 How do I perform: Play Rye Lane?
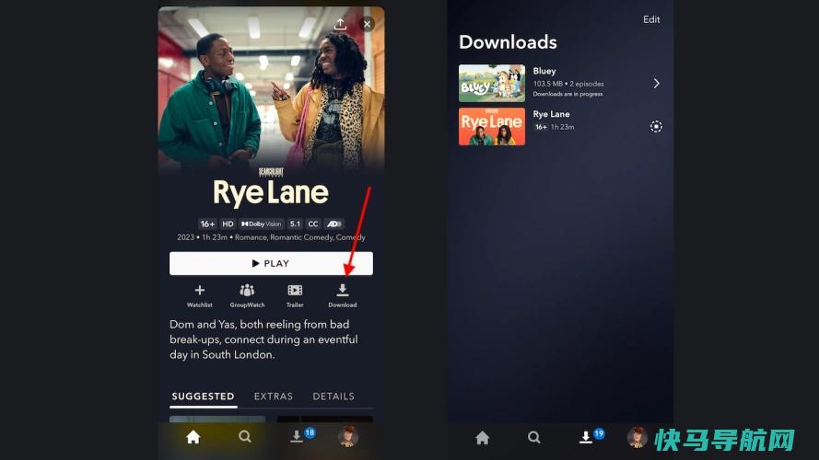click(271, 263)
